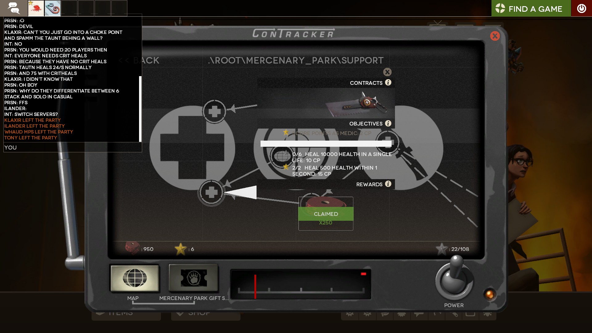Select the coiled snake party member avatar
Image resolution: width=592 pixels, height=333 pixels.
coord(52,8)
